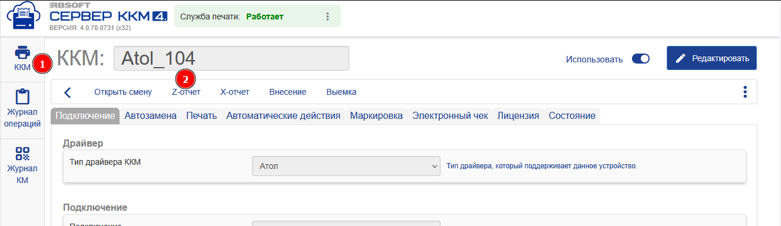
Task: Click the Служба печати status text
Action: point(232,16)
